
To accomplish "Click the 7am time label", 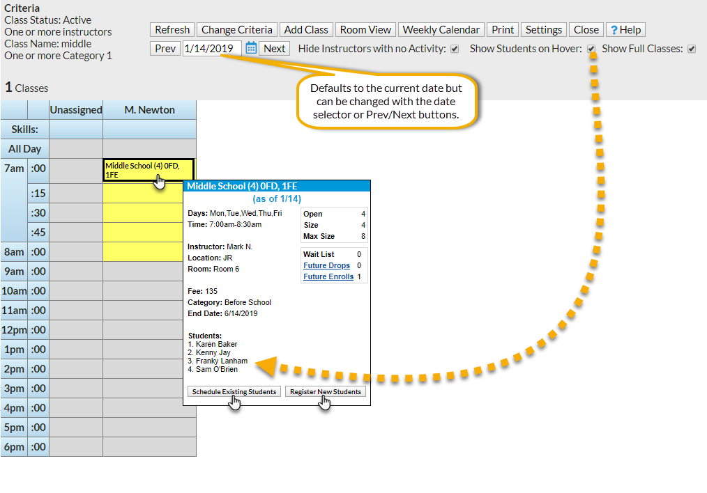I will 14,169.
